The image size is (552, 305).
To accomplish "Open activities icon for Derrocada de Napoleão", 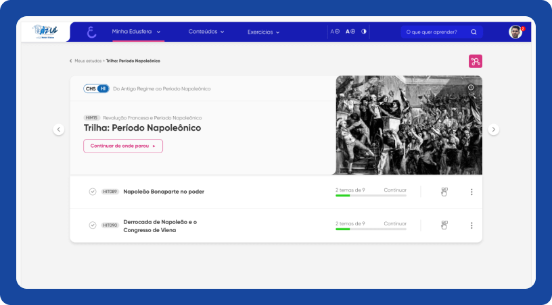I will pyautogui.click(x=444, y=225).
